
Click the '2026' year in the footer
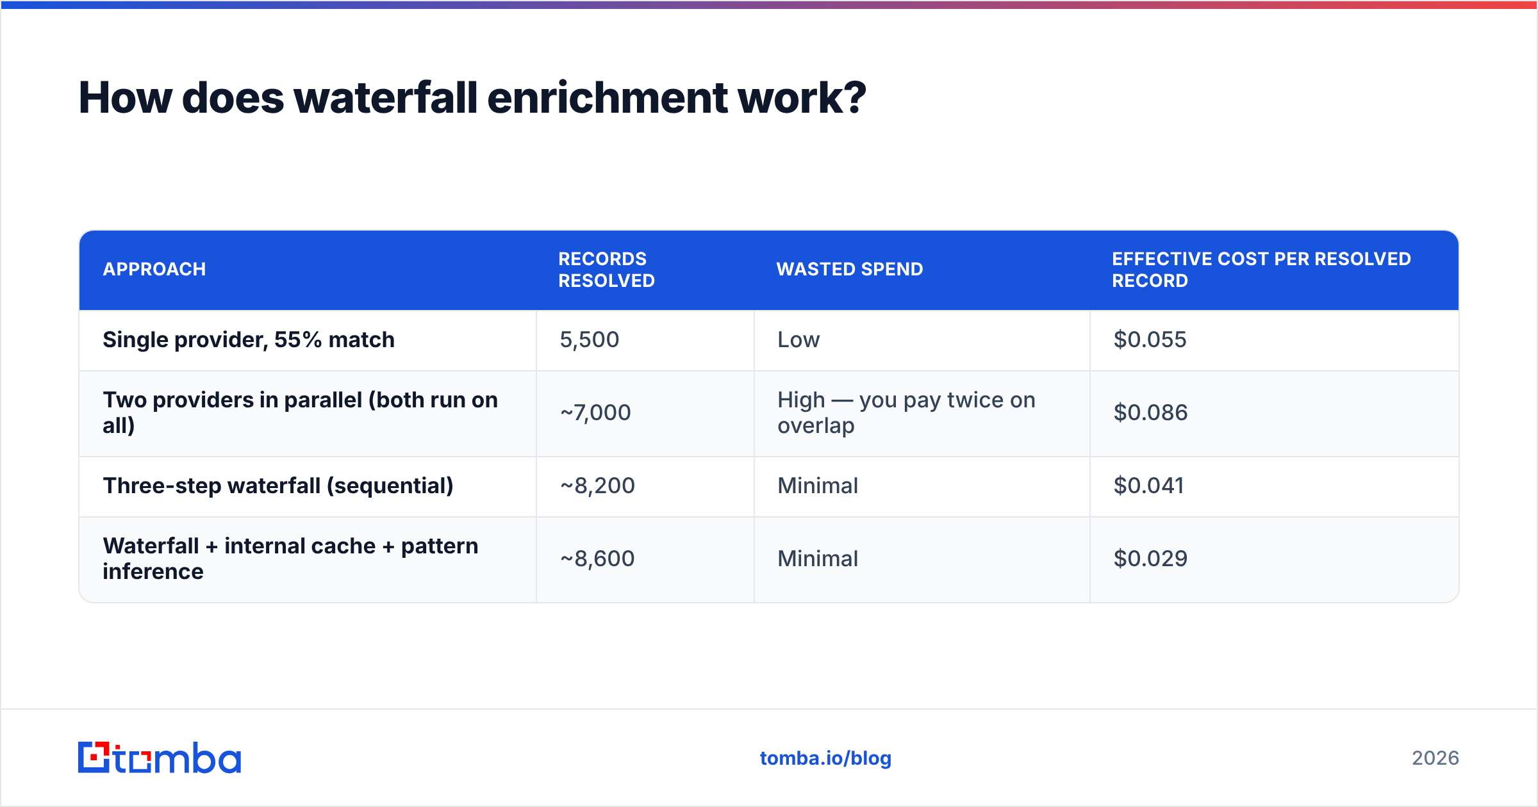click(x=1435, y=758)
